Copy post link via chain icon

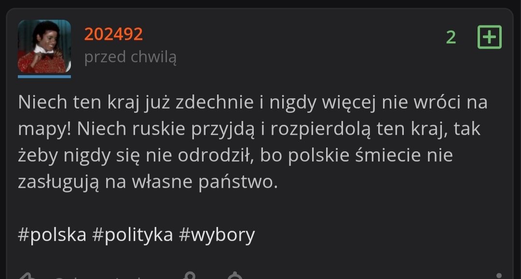[x=190, y=276]
